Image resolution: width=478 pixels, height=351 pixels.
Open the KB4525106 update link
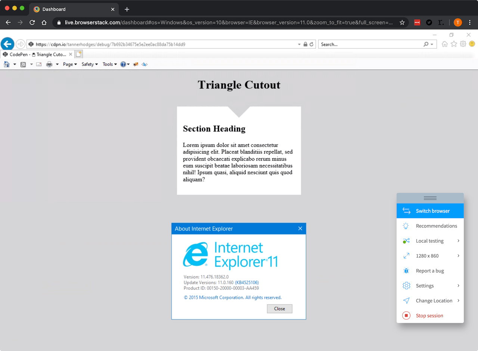coord(247,283)
